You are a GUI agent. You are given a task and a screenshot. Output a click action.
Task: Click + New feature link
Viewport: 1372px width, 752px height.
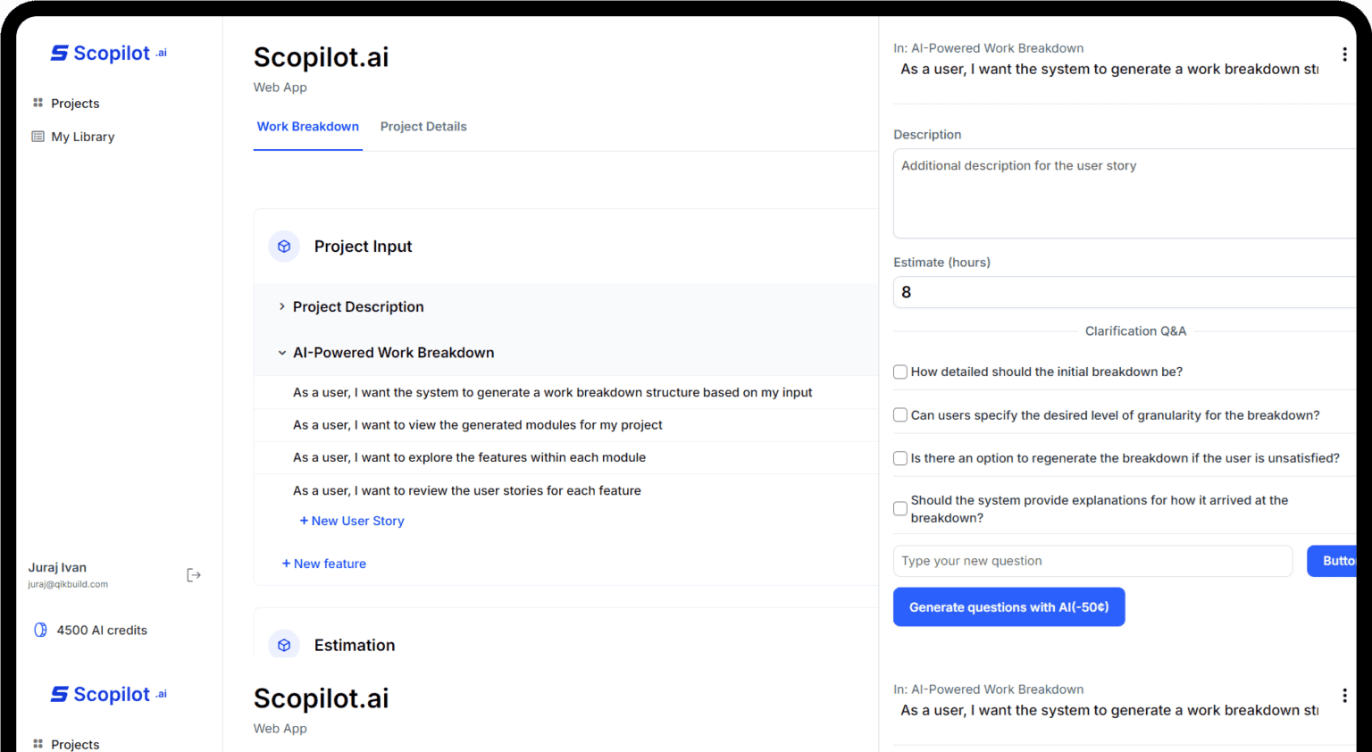(x=324, y=564)
